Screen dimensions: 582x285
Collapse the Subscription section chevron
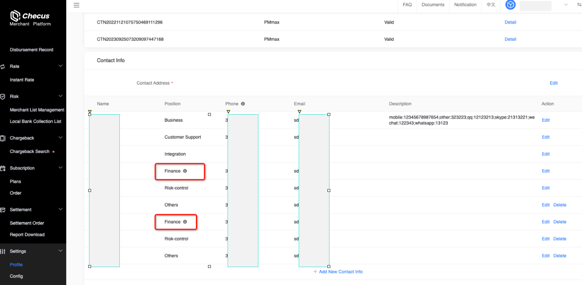tap(60, 168)
